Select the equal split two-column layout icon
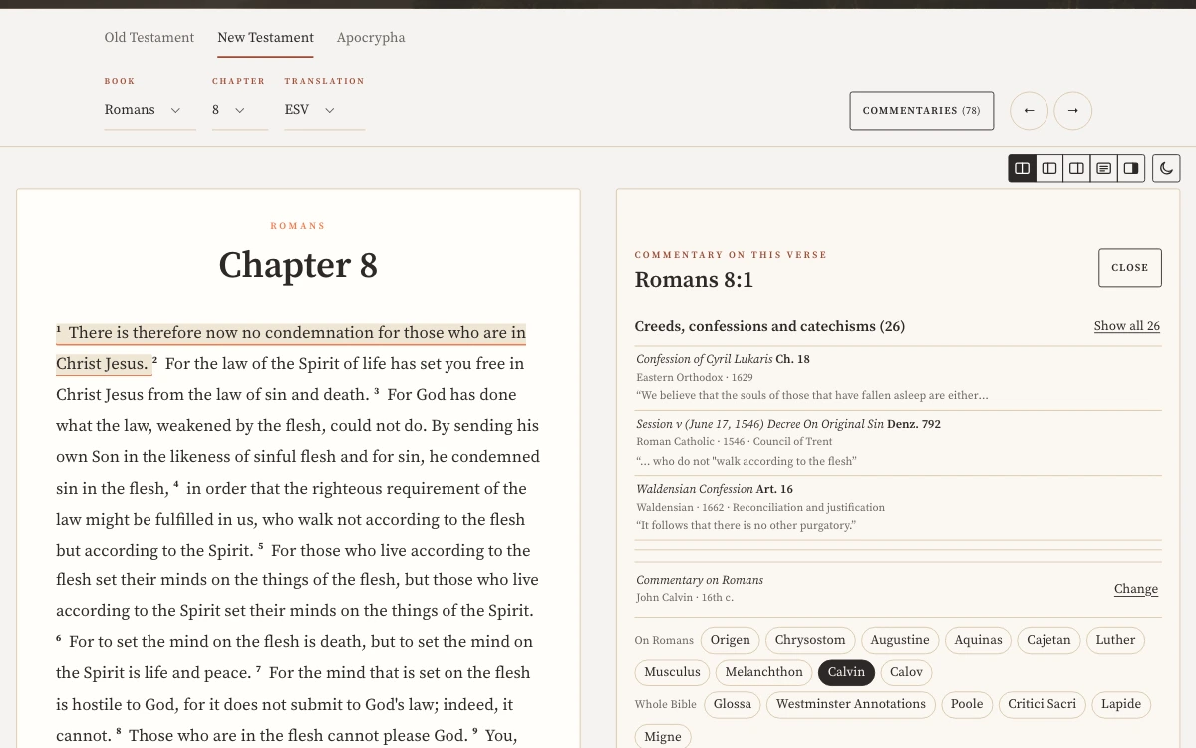The width and height of the screenshot is (1196, 748). [x=1023, y=168]
